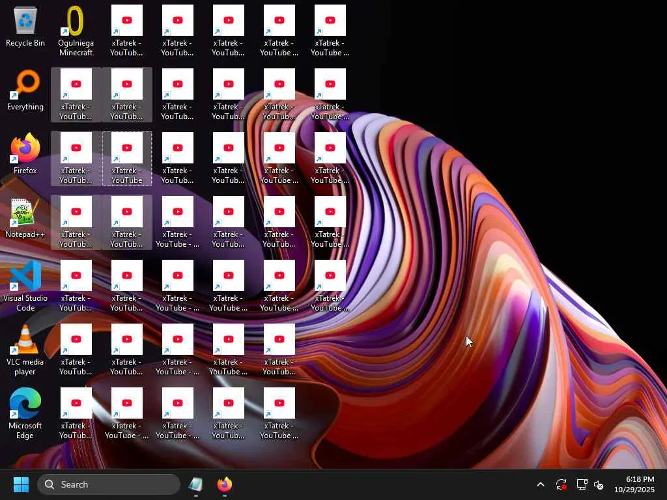This screenshot has height=500, width=667.
Task: Select xTatrek shortcut right beside Everything icon
Action: click(76, 94)
